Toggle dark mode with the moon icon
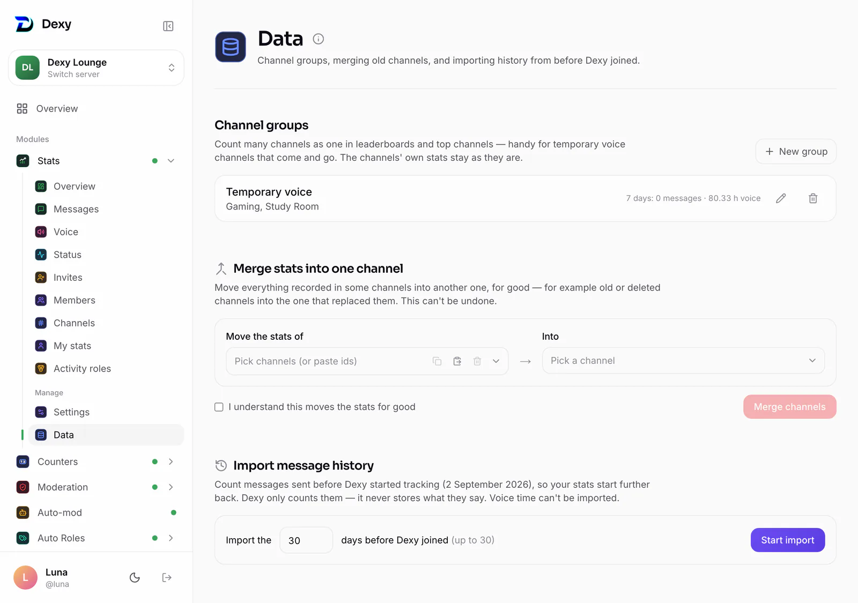 click(135, 577)
